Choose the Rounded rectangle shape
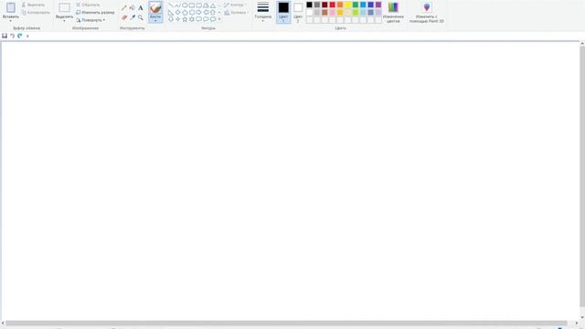 (x=199, y=5)
